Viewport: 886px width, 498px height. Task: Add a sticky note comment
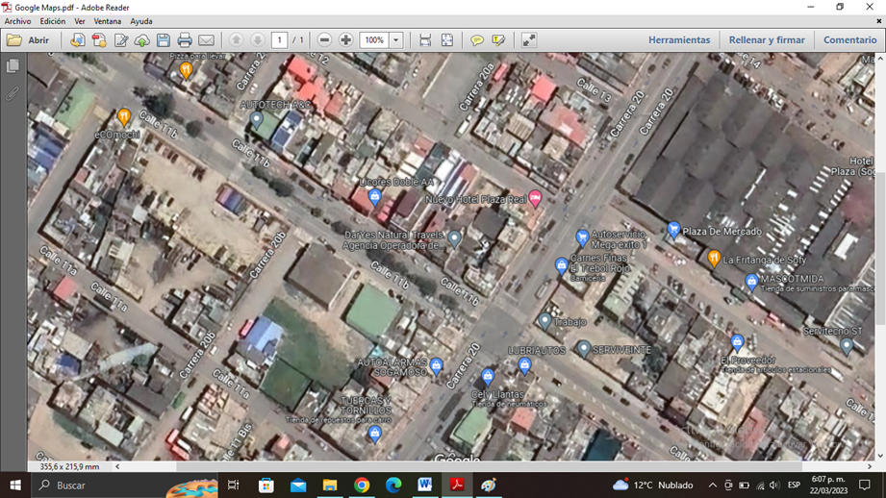pyautogui.click(x=476, y=40)
